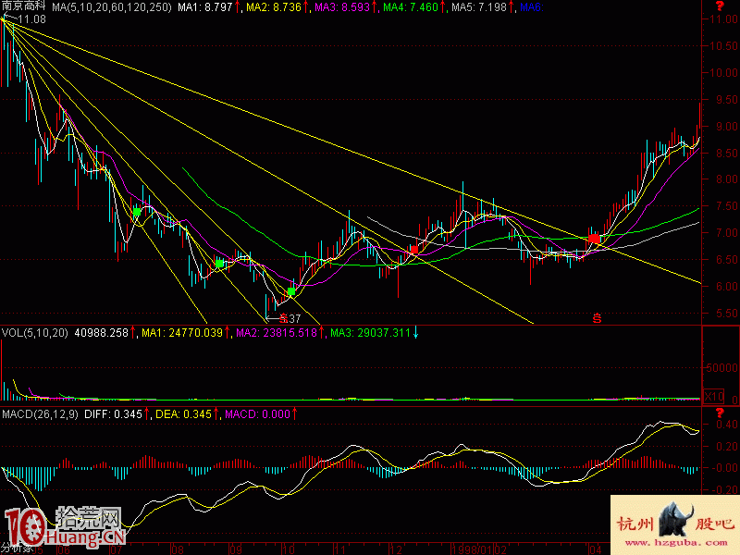Click the MA3: 8.593 value

tap(342, 7)
